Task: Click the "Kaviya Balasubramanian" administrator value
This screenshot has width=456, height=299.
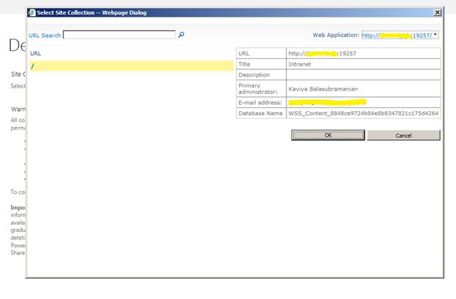Action: point(323,89)
